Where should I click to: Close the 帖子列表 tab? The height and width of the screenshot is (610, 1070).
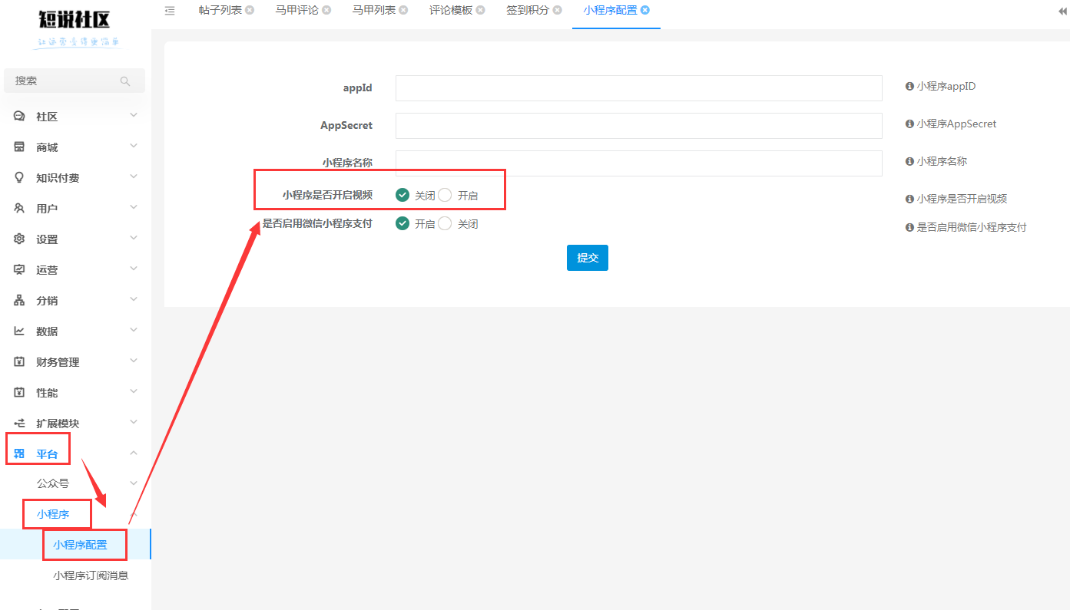pyautogui.click(x=250, y=10)
